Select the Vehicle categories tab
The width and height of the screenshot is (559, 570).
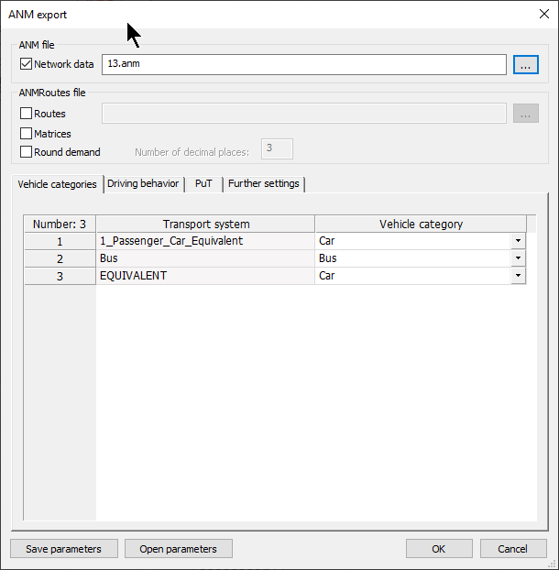click(x=57, y=184)
